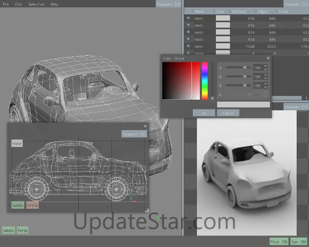Select the plane row name
This screenshot has width=309, height=247.
(x=199, y=53)
